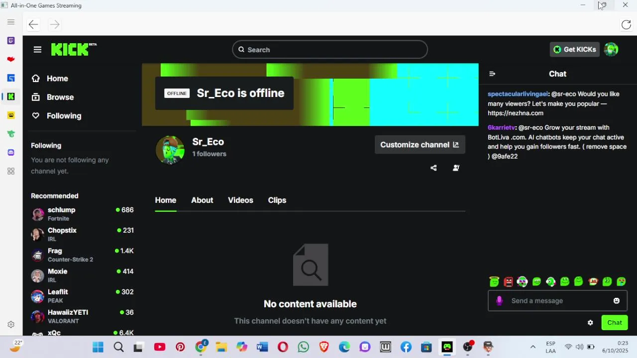Screen dimensions: 637x358
Task: Open the Windows Start menu
Action: coord(98,347)
